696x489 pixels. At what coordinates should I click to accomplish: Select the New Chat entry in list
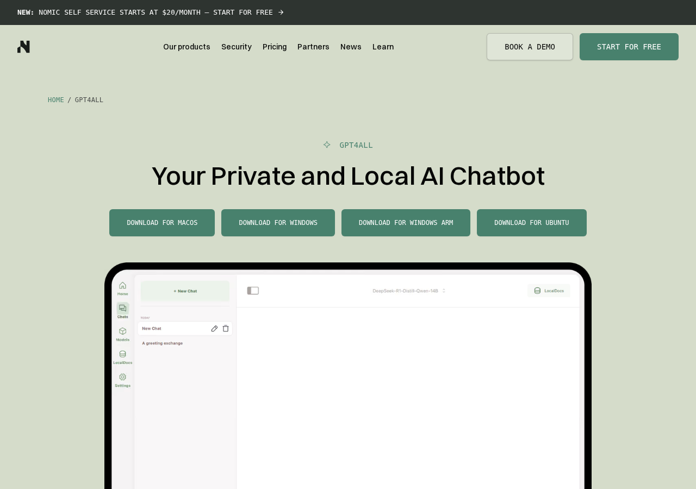click(185, 328)
